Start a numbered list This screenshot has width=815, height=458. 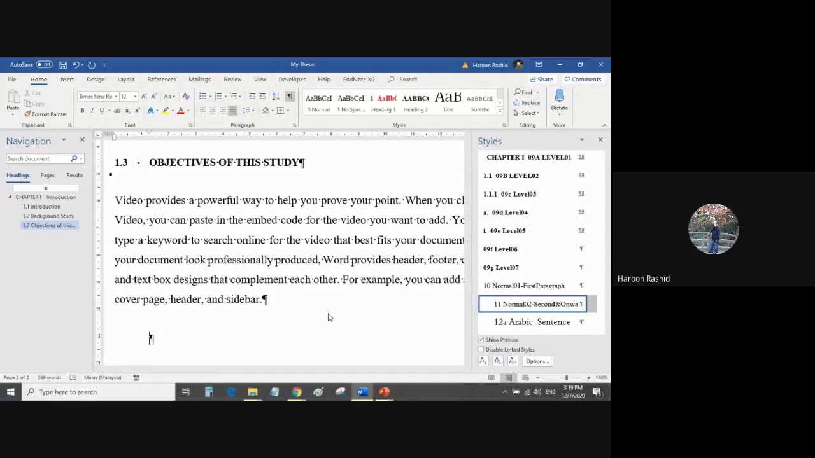tap(218, 97)
